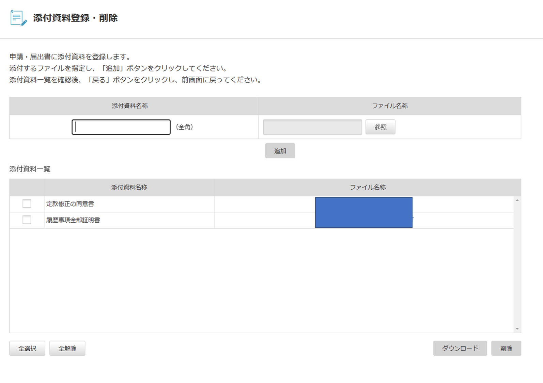This screenshot has height=383, width=543.
Task: Click the grey file name field
Action: pos(312,127)
